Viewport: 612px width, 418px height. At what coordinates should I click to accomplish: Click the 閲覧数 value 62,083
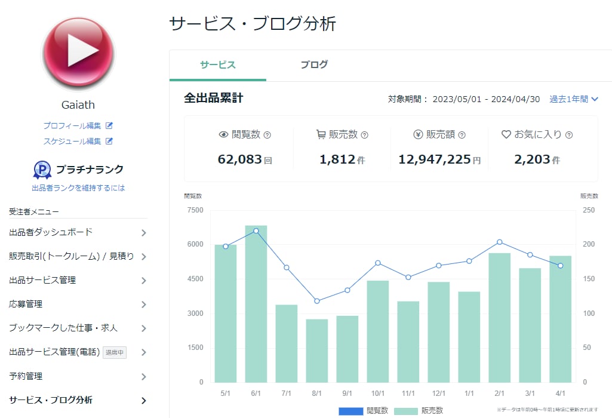click(x=239, y=159)
